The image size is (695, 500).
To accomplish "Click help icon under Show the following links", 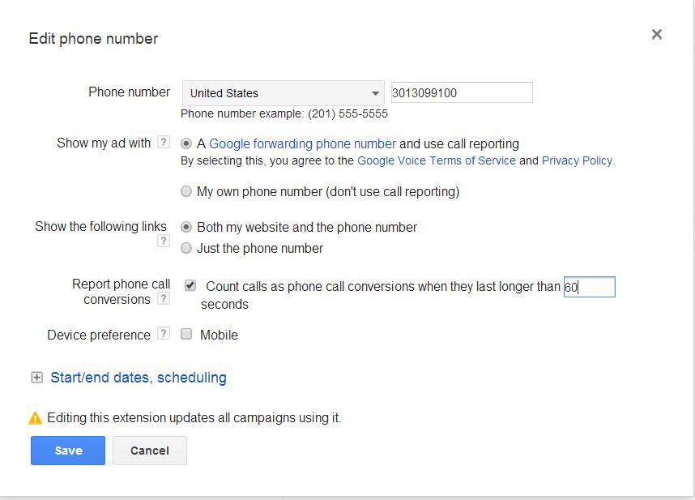I will click(x=164, y=241).
